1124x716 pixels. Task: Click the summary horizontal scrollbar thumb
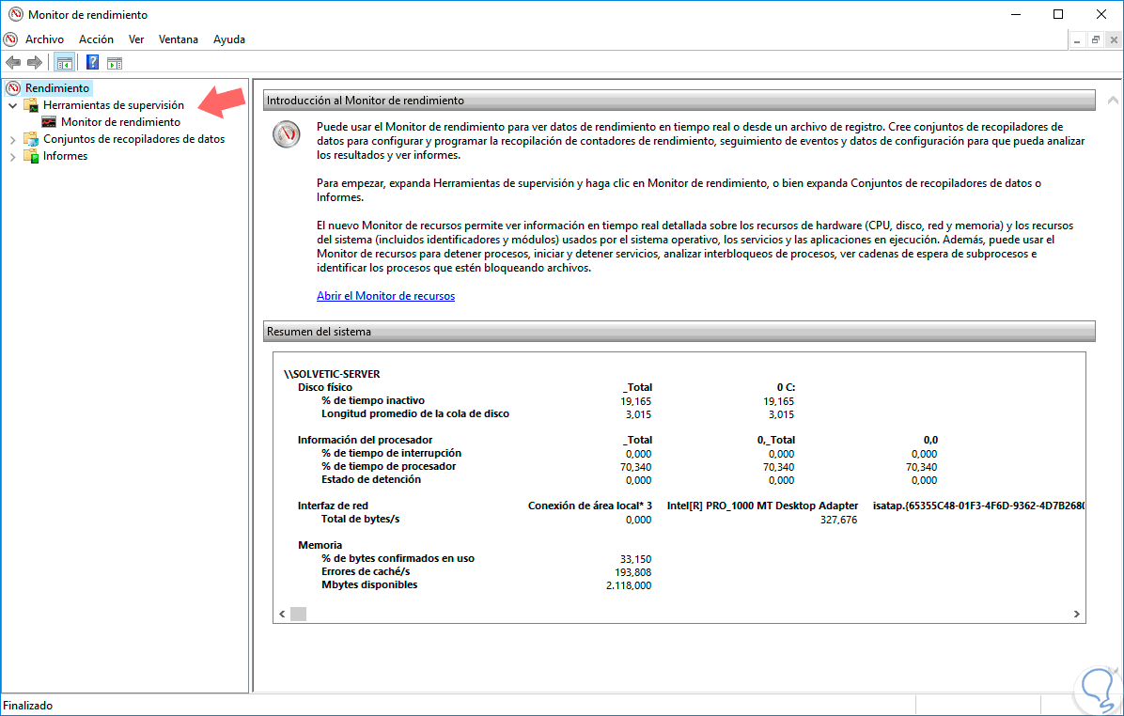point(298,615)
